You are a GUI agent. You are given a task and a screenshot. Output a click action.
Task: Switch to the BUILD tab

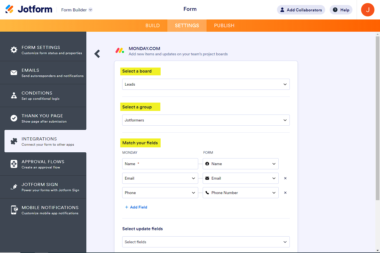(153, 26)
